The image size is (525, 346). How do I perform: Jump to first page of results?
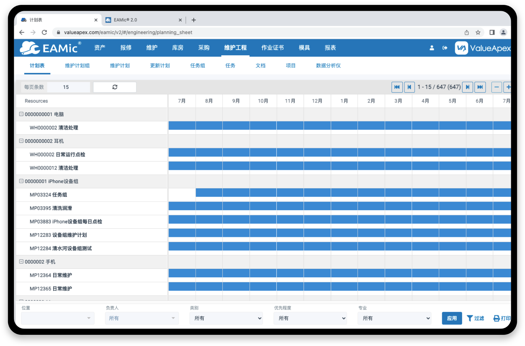pos(397,87)
